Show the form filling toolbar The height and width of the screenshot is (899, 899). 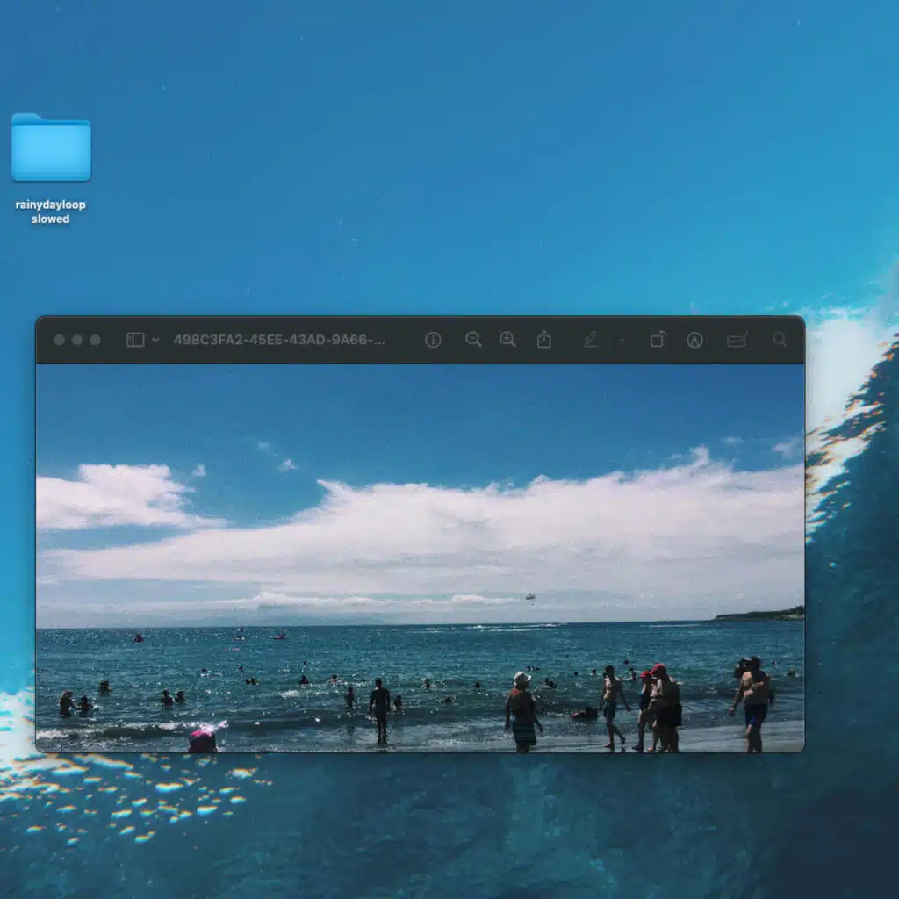737,340
